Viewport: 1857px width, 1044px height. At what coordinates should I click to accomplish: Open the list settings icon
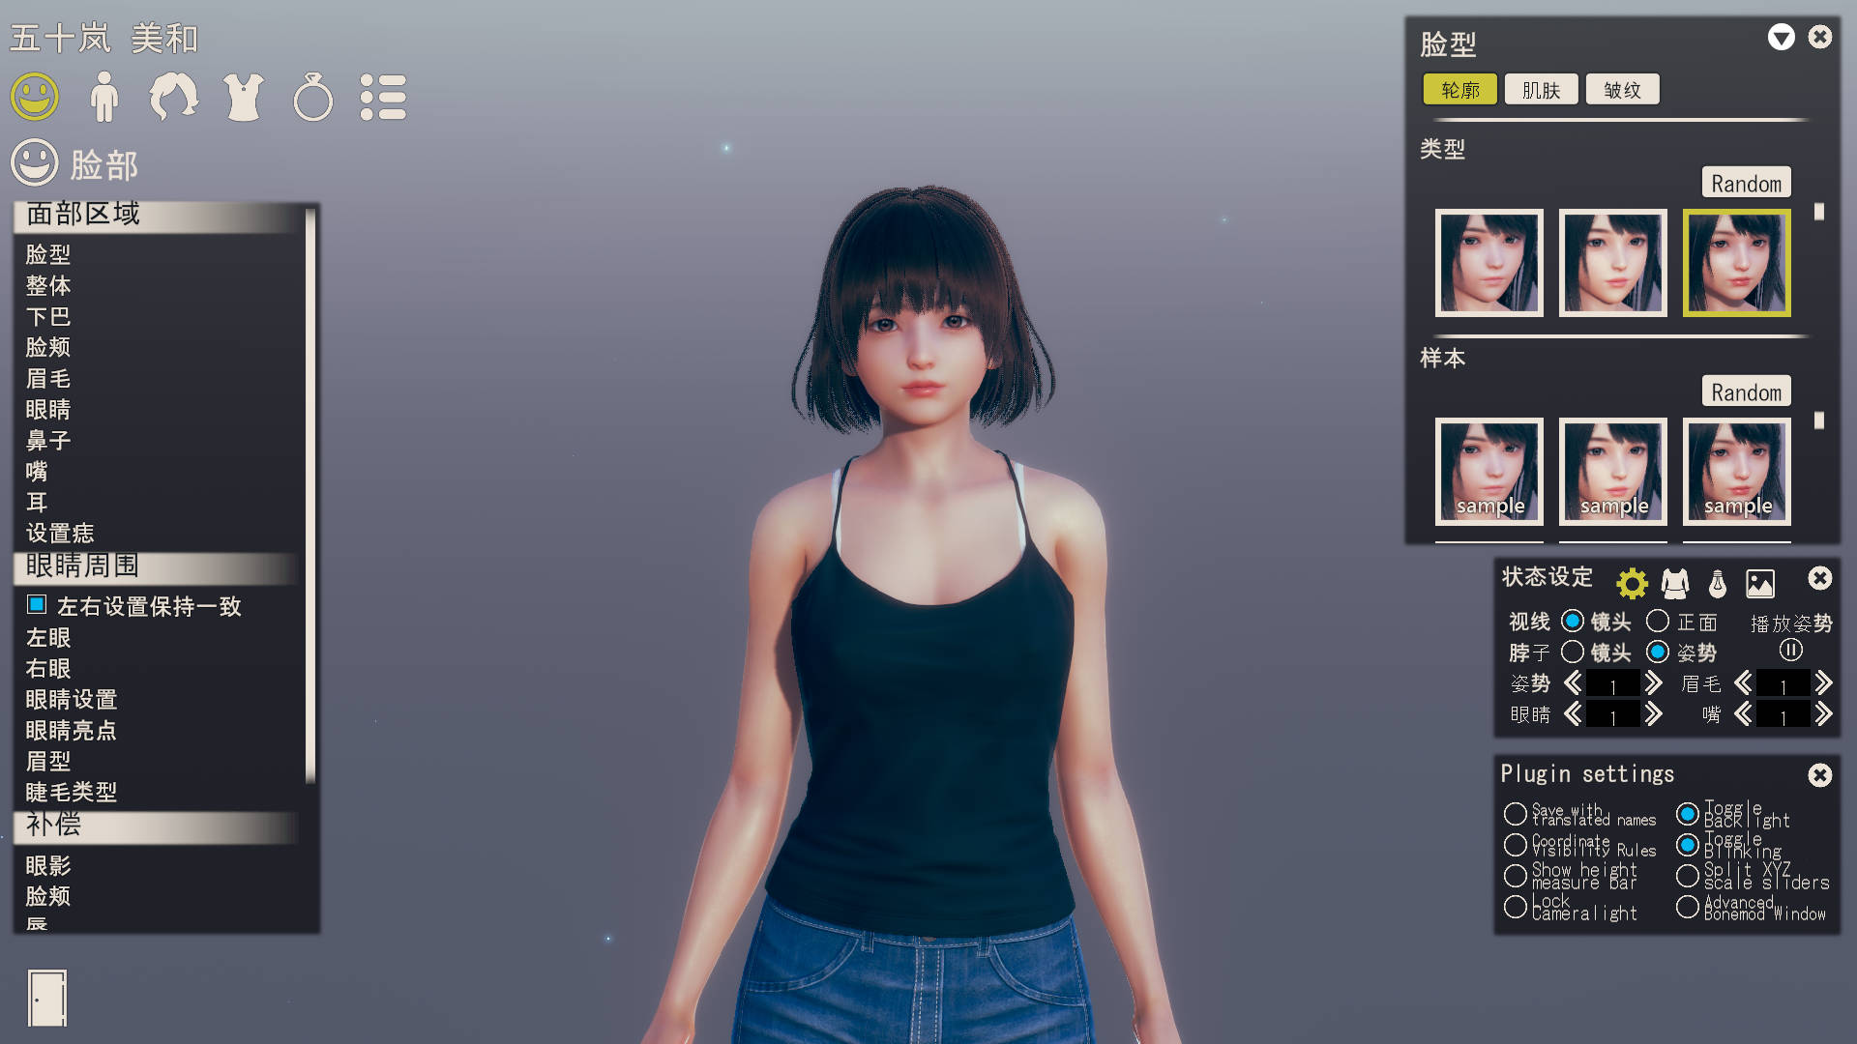(383, 97)
